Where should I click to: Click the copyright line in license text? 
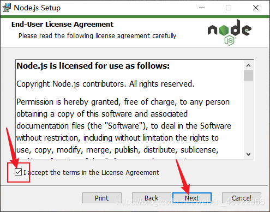(x=105, y=84)
